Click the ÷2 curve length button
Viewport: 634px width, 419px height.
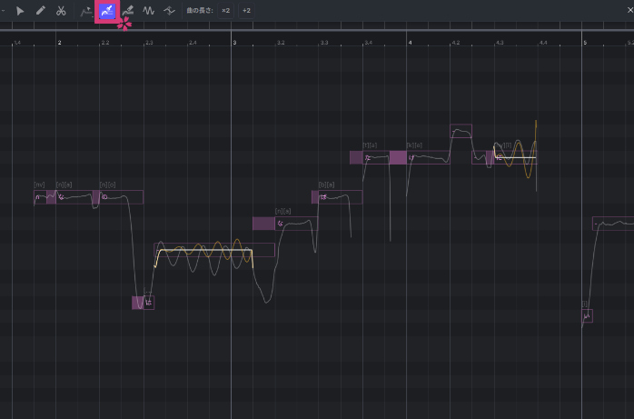[246, 11]
